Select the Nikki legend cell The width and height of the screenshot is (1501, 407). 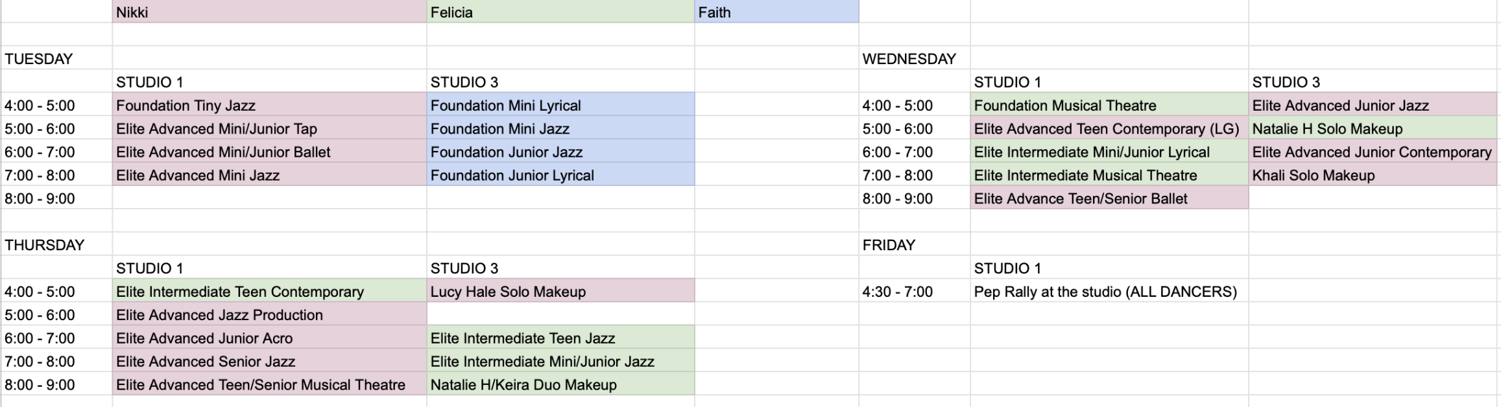269,12
